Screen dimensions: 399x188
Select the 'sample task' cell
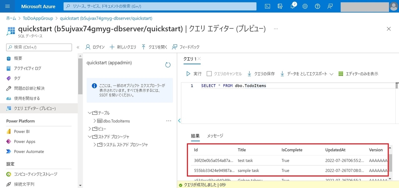tap(248, 171)
